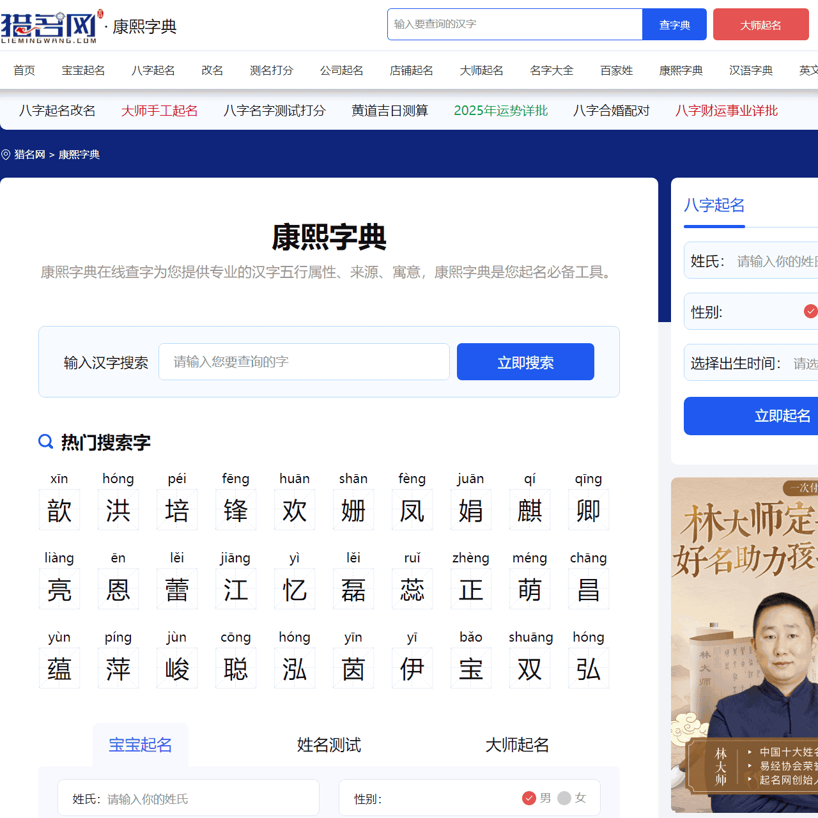Click the Kangxi dictionary character search input
This screenshot has width=818, height=818.
pos(304,362)
